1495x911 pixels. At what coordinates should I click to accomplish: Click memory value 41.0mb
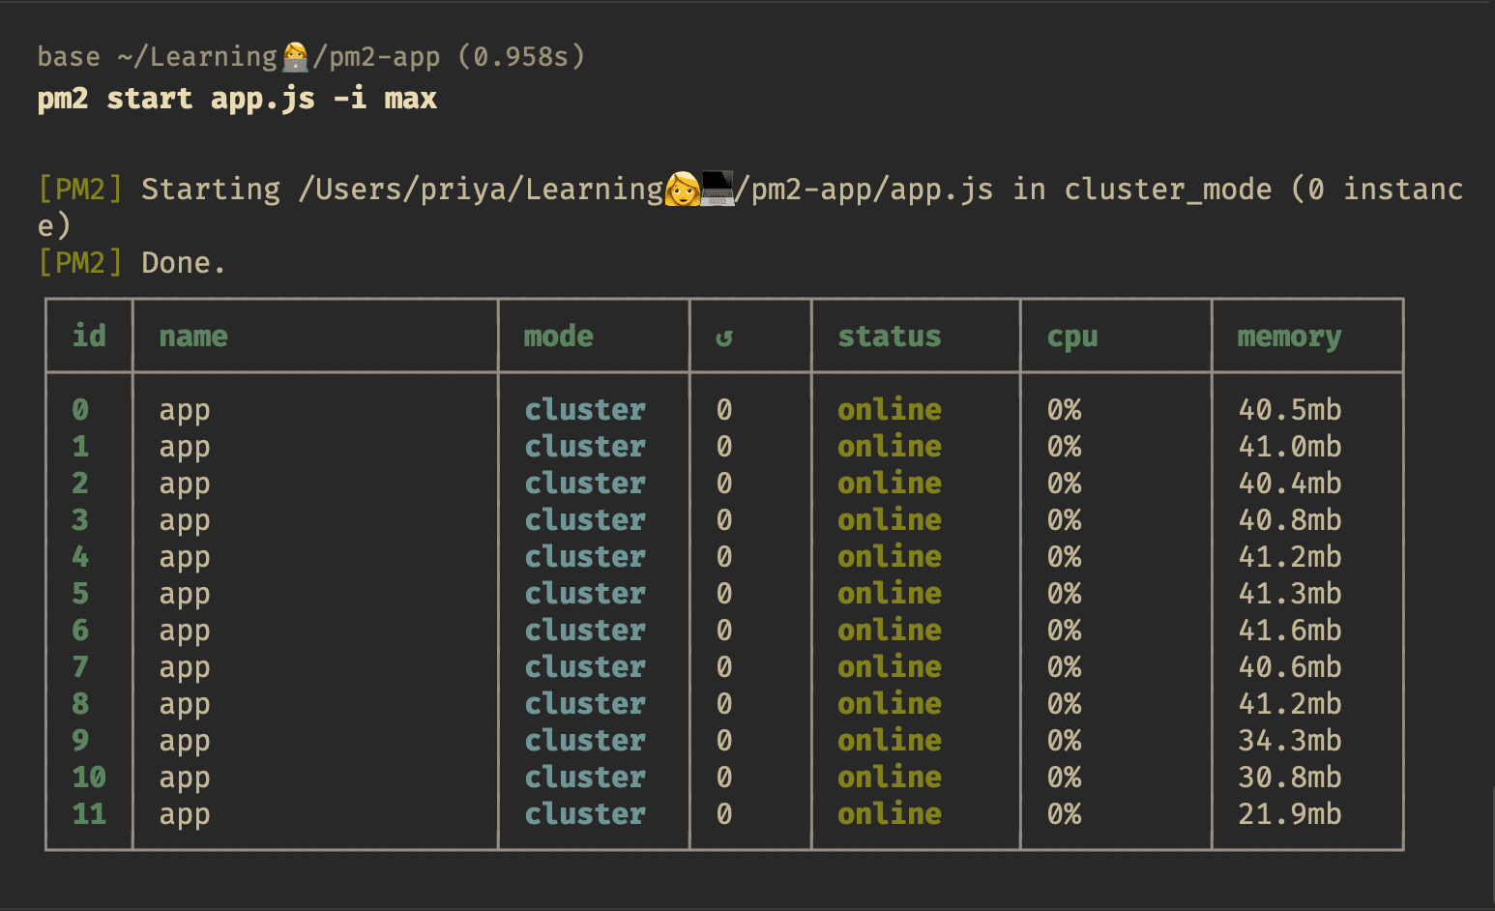click(1290, 447)
